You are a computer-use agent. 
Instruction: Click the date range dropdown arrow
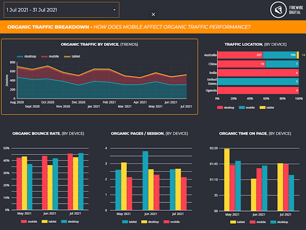(x=115, y=10)
